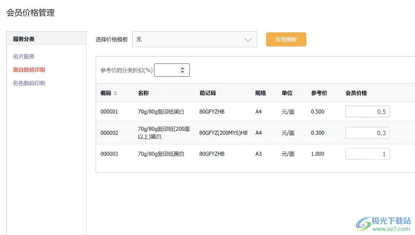Click the 名称 column header
415x235 pixels.
(143, 93)
